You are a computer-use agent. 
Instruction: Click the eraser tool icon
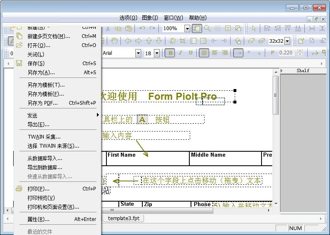(251, 41)
